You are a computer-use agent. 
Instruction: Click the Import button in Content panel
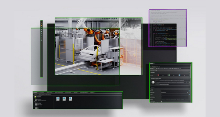pyautogui.click(x=36, y=94)
